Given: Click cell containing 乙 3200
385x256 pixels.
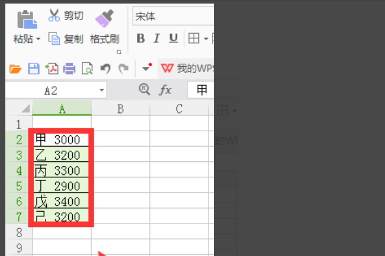Looking at the screenshot, I should tap(61, 155).
